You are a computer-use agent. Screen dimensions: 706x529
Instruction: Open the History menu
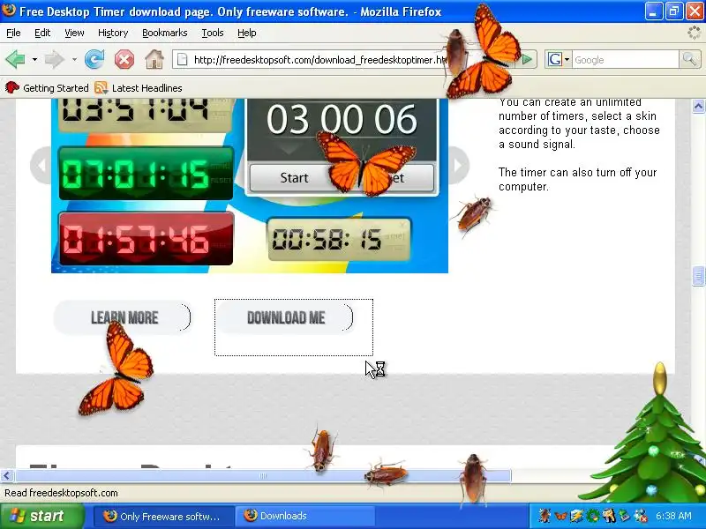click(x=113, y=33)
